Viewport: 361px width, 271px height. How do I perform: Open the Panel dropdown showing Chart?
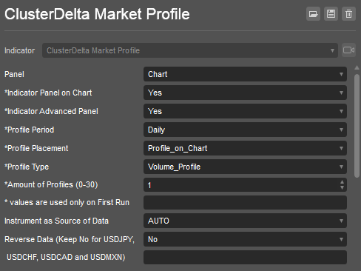245,74
